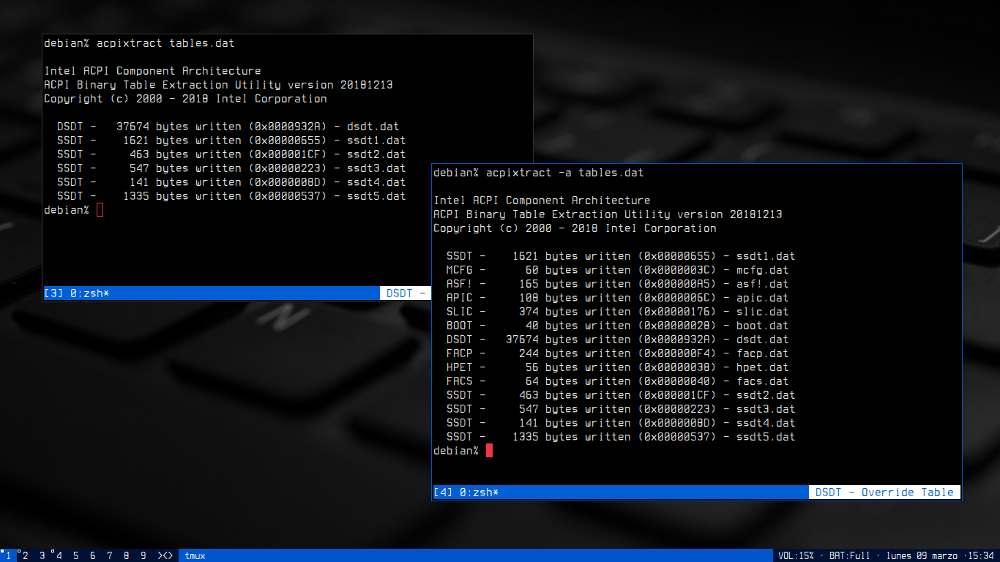Switch to workspace tag 5

(x=75, y=555)
